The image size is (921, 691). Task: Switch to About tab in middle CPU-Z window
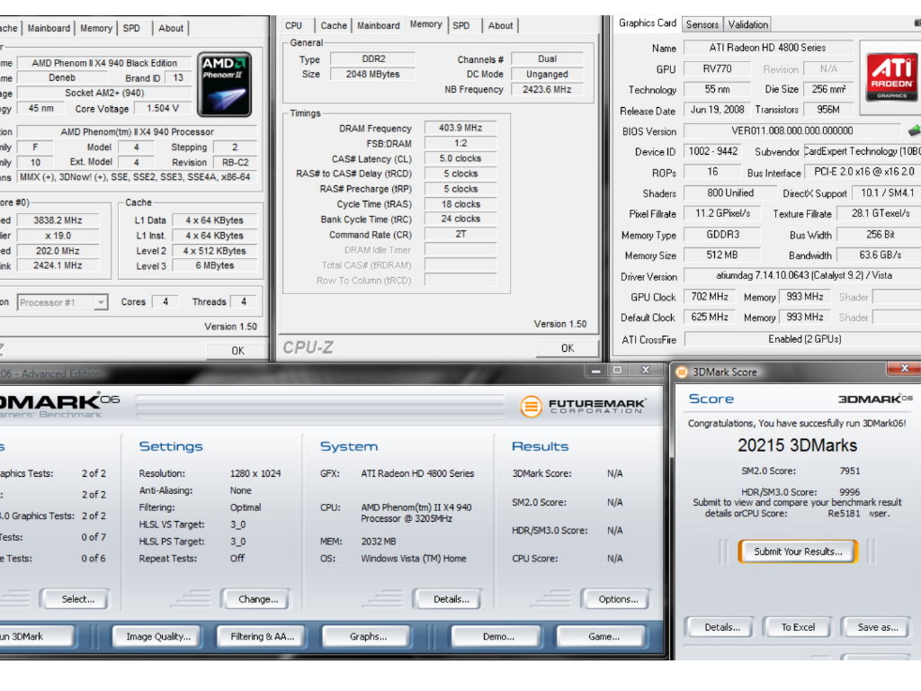tap(500, 26)
